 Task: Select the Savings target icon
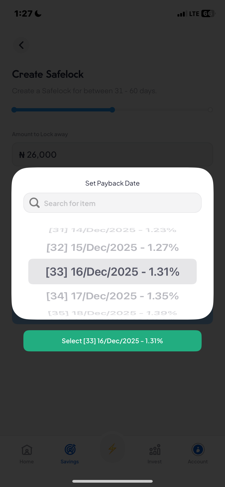70,450
